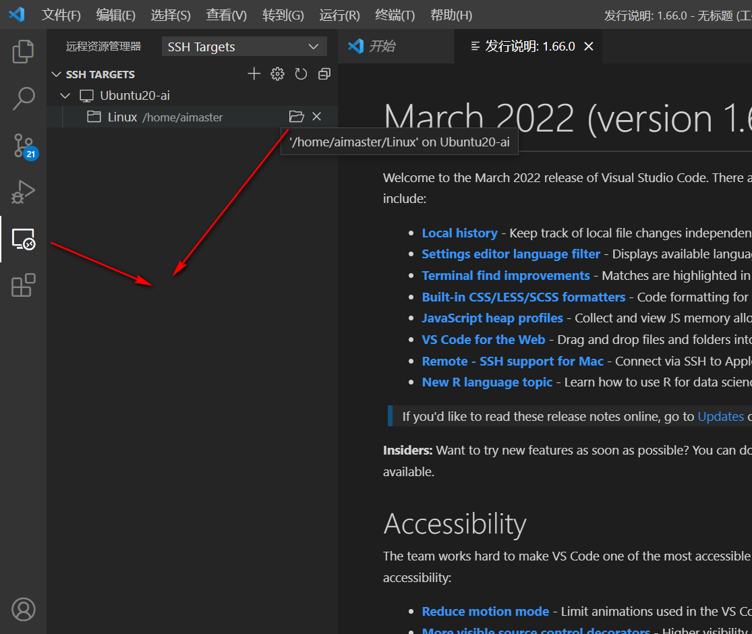Open the 帮助(H) menu

pyautogui.click(x=451, y=16)
